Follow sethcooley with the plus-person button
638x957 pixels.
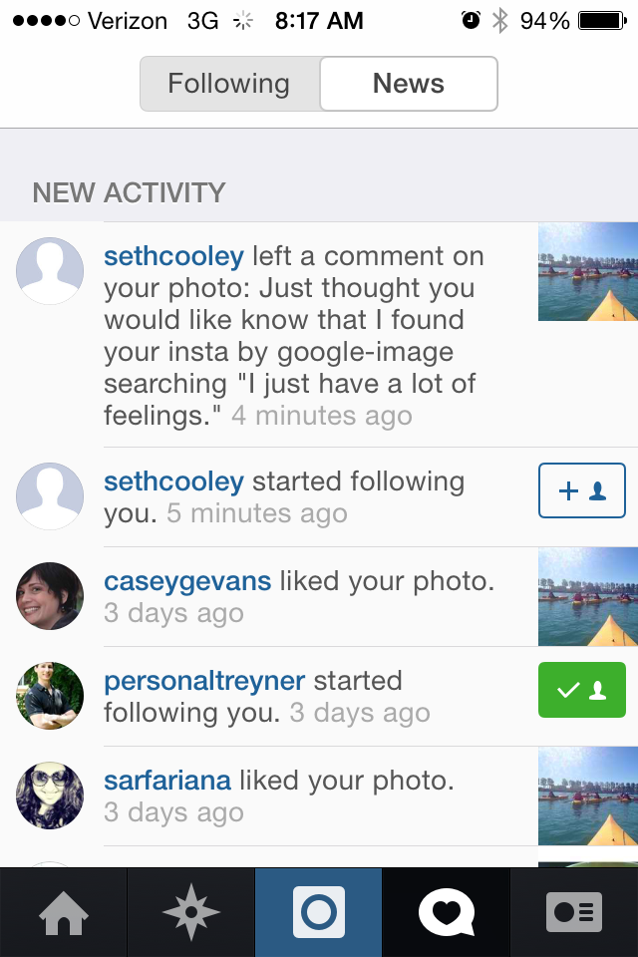point(582,490)
